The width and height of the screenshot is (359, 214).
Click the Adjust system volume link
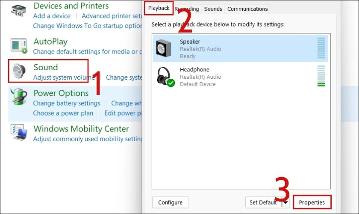click(x=64, y=77)
